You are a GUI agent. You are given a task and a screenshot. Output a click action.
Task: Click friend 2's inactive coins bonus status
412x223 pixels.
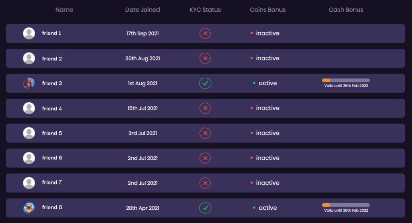pyautogui.click(x=265, y=58)
